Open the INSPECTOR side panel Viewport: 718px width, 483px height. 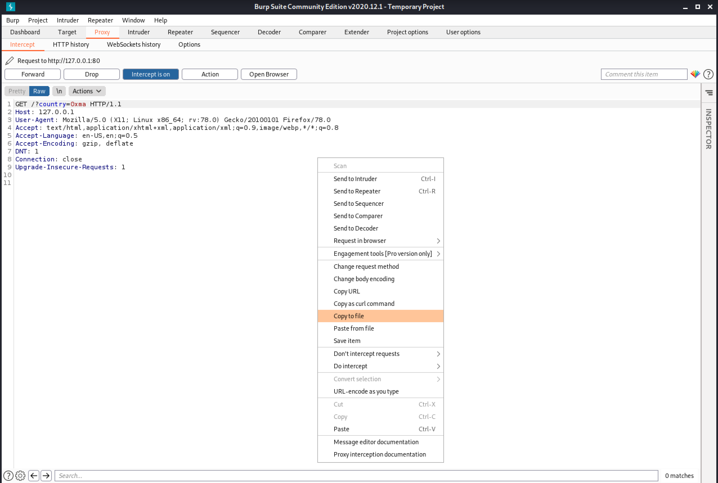[x=708, y=129]
